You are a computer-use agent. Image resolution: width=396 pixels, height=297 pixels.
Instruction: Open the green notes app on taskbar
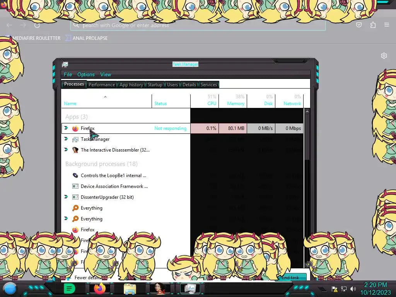coord(70,288)
